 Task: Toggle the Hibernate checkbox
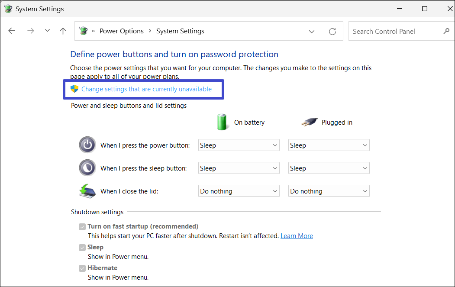[82, 268]
